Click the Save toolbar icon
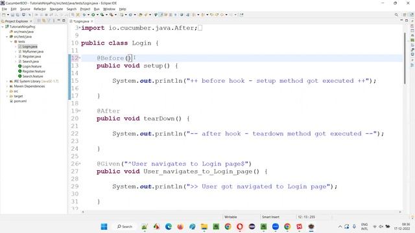The height and width of the screenshot is (233, 415). coord(12,15)
